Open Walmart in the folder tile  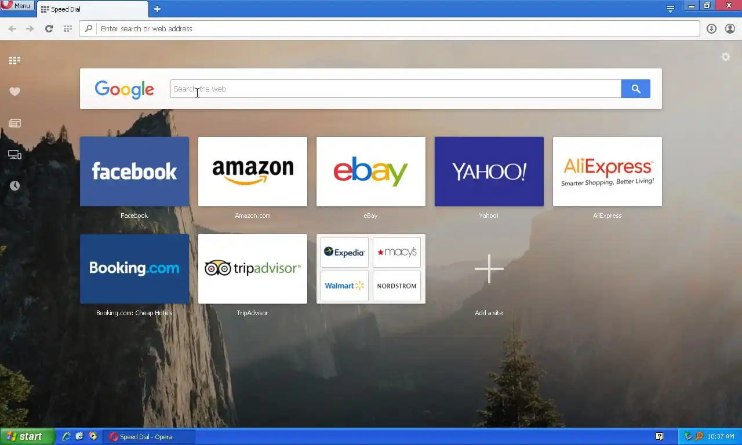(x=344, y=286)
